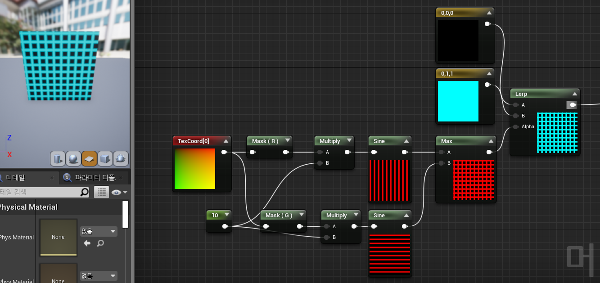The width and height of the screenshot is (600, 283).
Task: Click upper Multiply node B input pin
Action: coord(320,163)
